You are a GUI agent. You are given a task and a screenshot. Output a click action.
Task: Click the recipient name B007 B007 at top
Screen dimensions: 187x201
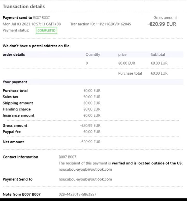coord(41,18)
